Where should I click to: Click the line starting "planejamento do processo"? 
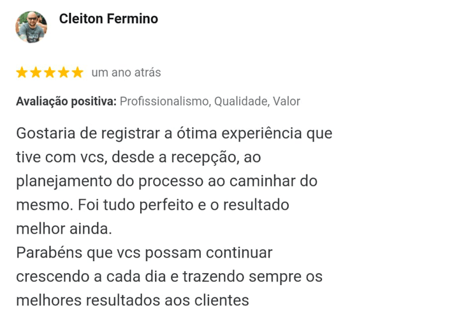pyautogui.click(x=166, y=181)
